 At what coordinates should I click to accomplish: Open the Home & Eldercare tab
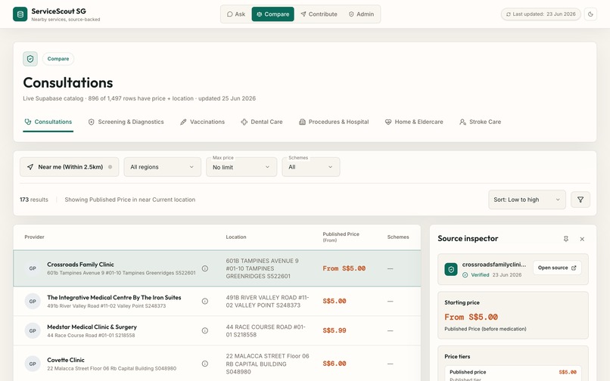pos(414,122)
